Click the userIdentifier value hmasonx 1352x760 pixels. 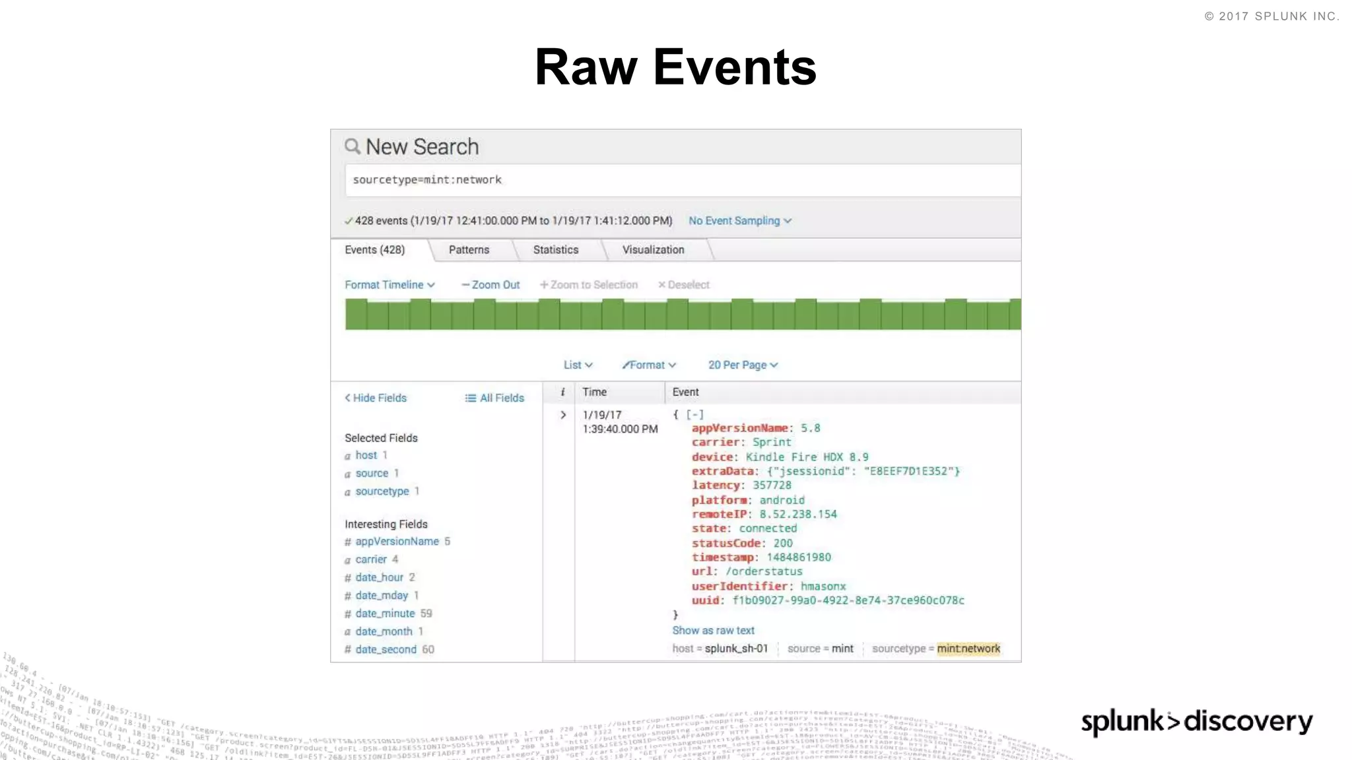(x=823, y=586)
